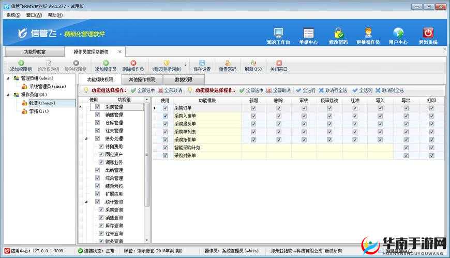Open 修改密码 in the header
Viewport: 450px width, 258px height.
tap(338, 34)
